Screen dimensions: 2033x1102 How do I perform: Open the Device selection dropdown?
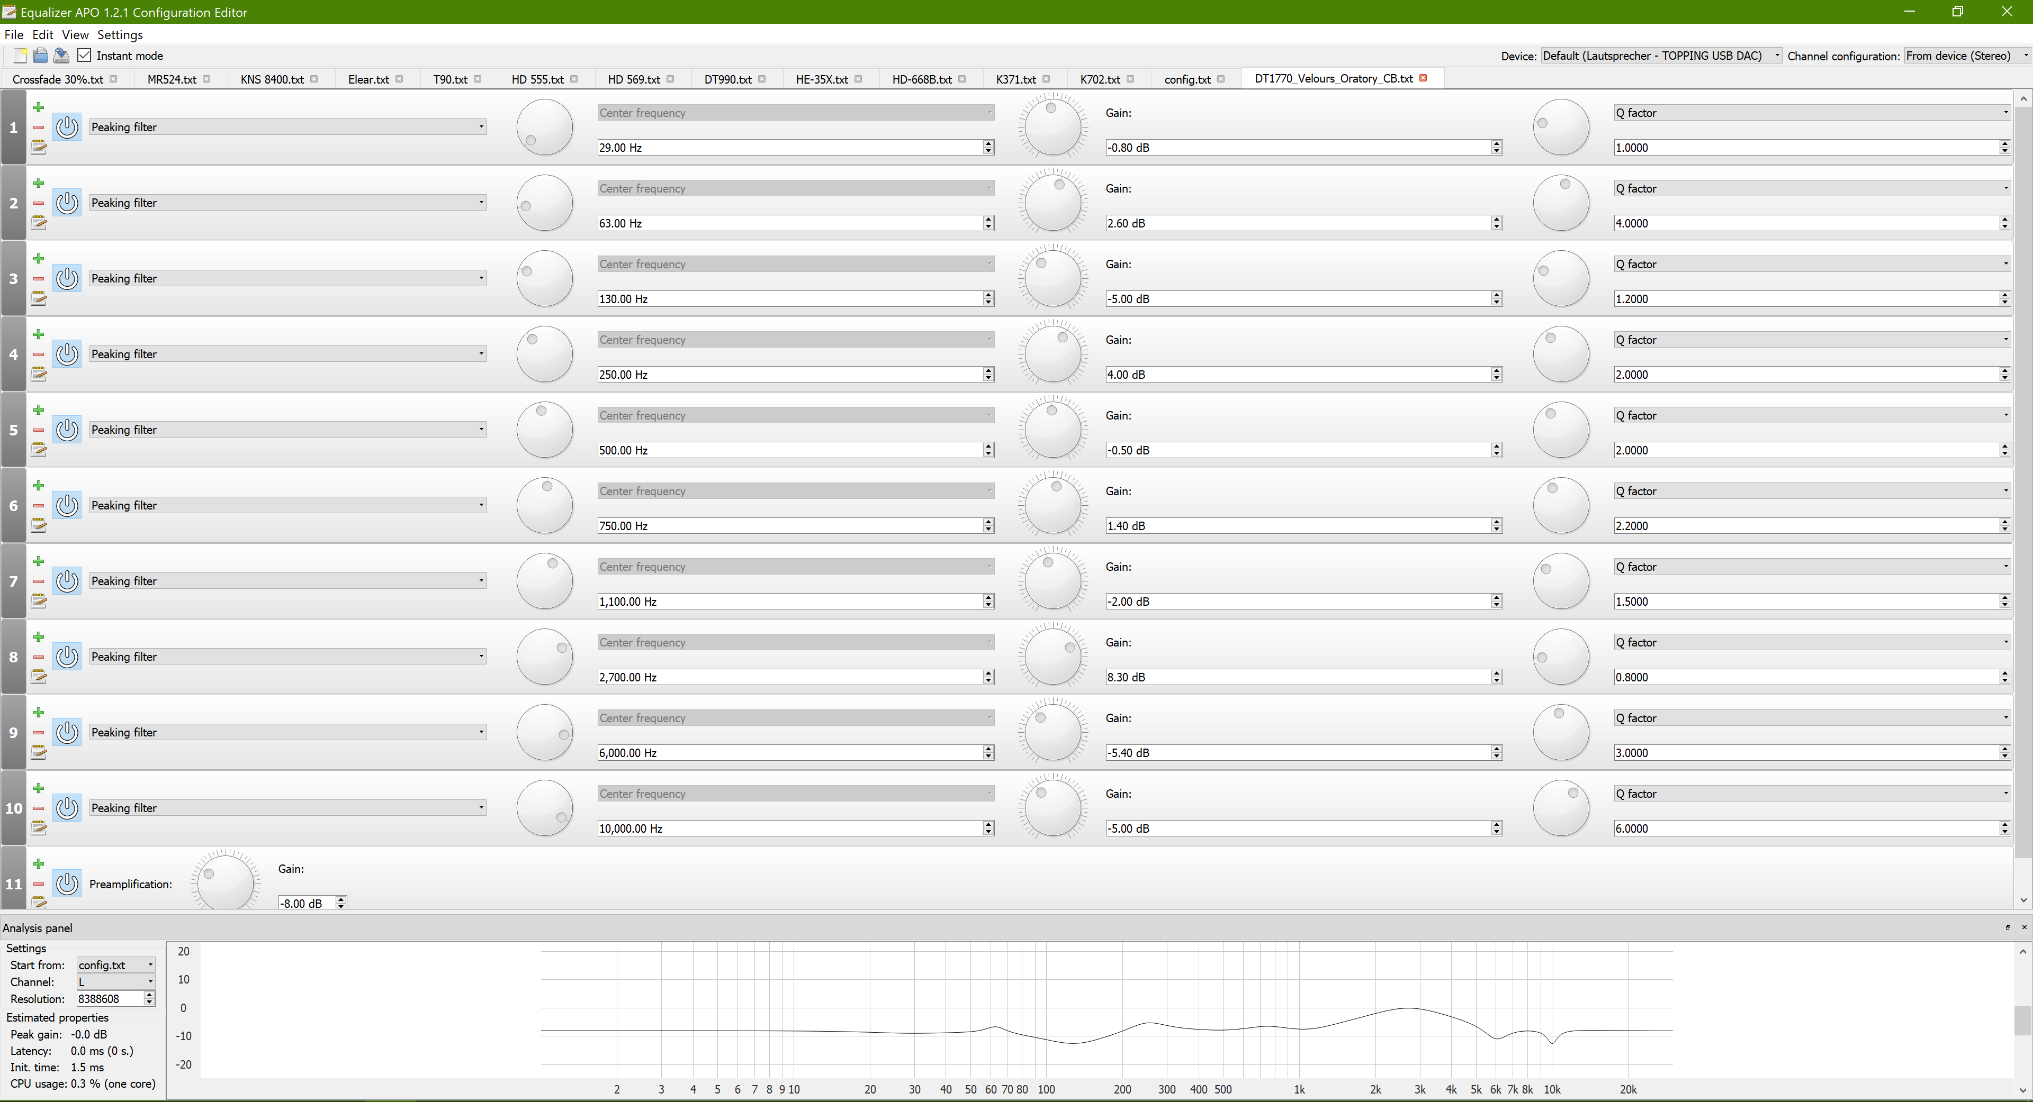1660,55
